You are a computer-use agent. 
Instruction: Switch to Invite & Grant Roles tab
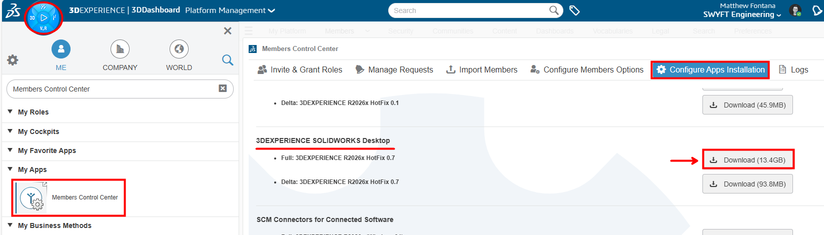click(x=300, y=69)
